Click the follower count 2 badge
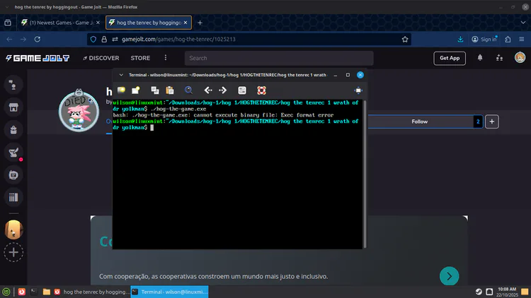 point(478,121)
